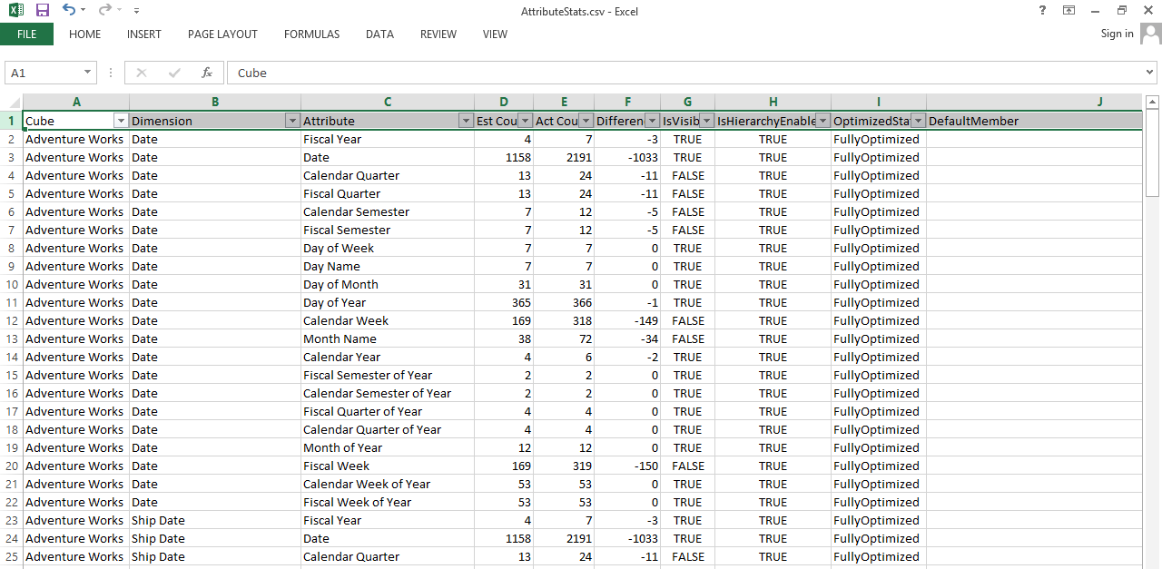Select the cell 'Fiscal Semester of Year'

click(388, 375)
